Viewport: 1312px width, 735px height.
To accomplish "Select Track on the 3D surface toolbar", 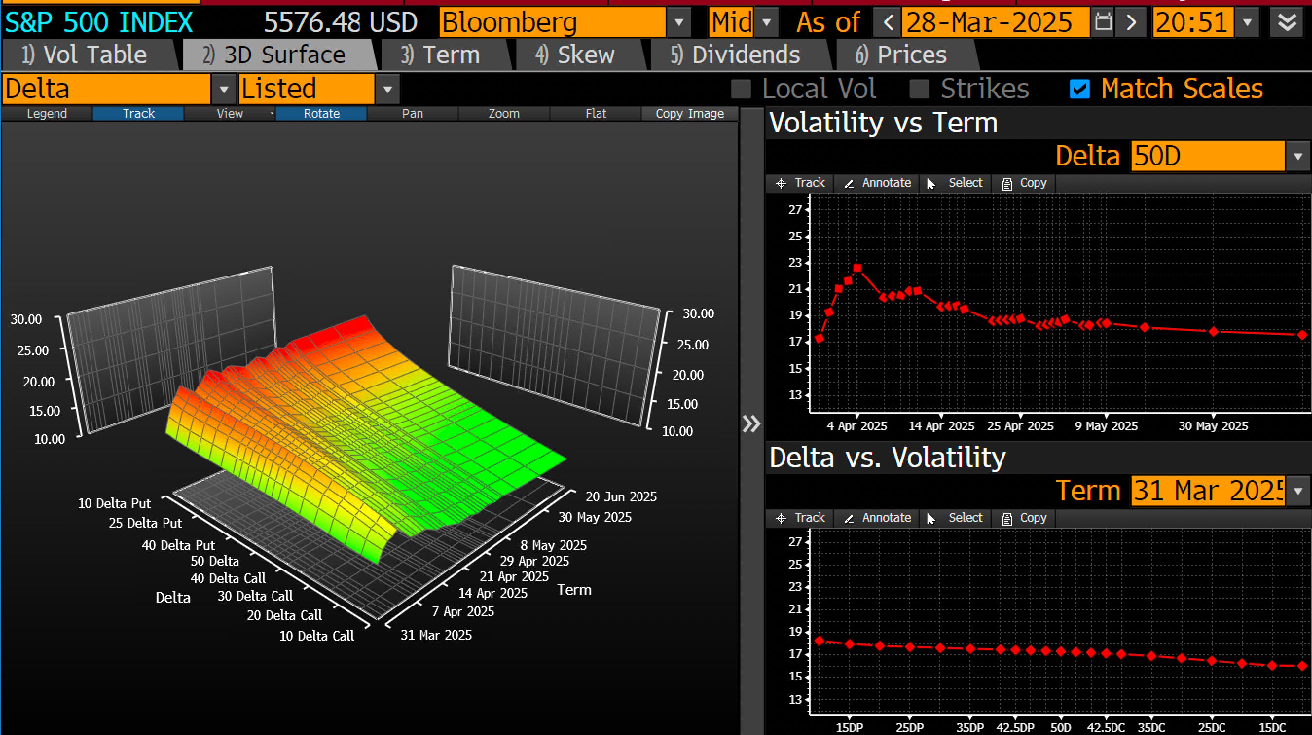I will pyautogui.click(x=139, y=113).
